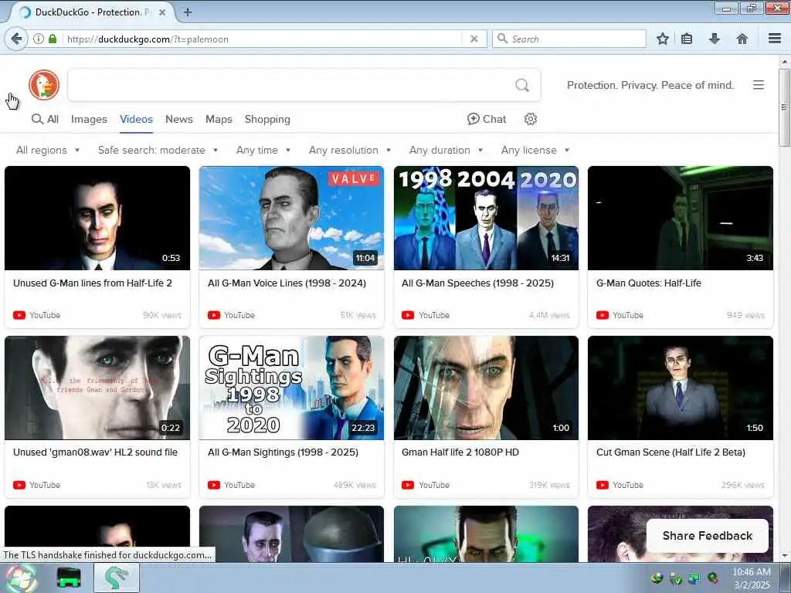The height and width of the screenshot is (593, 791).
Task: Click the taskbar clock showing 10:46 AM
Action: coord(751,578)
